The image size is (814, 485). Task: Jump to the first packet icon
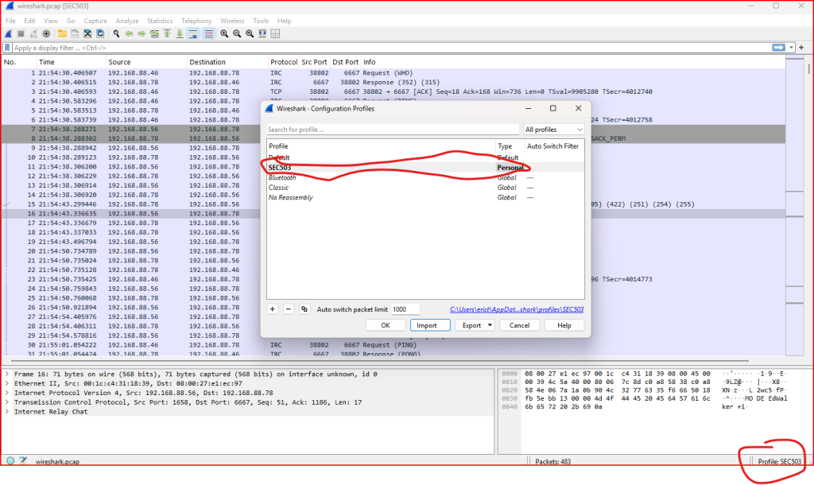pyautogui.click(x=167, y=33)
